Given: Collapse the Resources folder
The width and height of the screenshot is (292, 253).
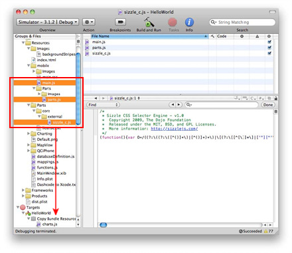Looking at the screenshot, I should [23, 42].
